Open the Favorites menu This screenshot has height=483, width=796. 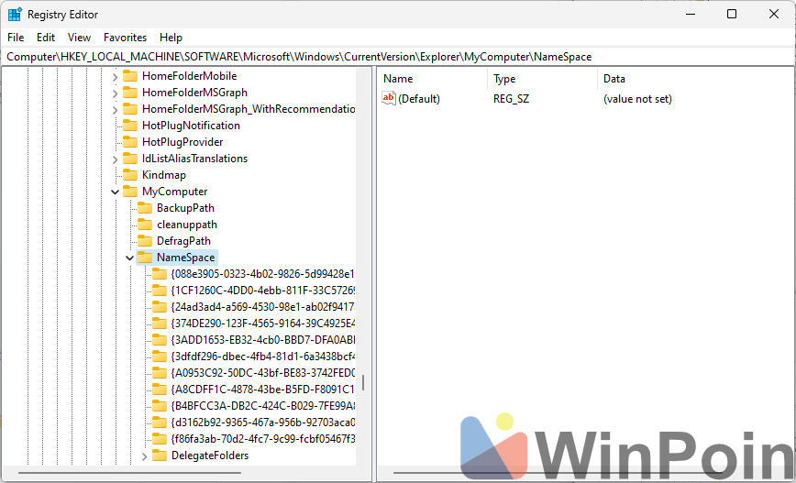click(x=125, y=38)
